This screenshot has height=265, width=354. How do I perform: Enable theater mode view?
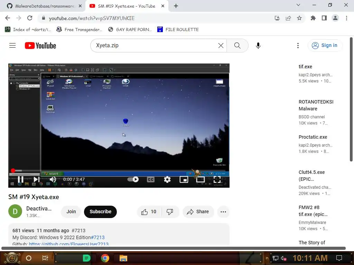point(200,179)
